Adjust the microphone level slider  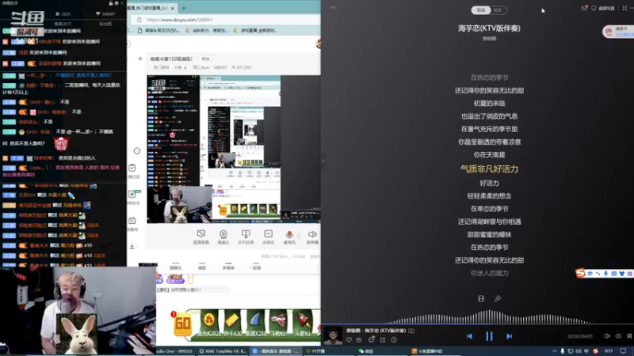299,235
